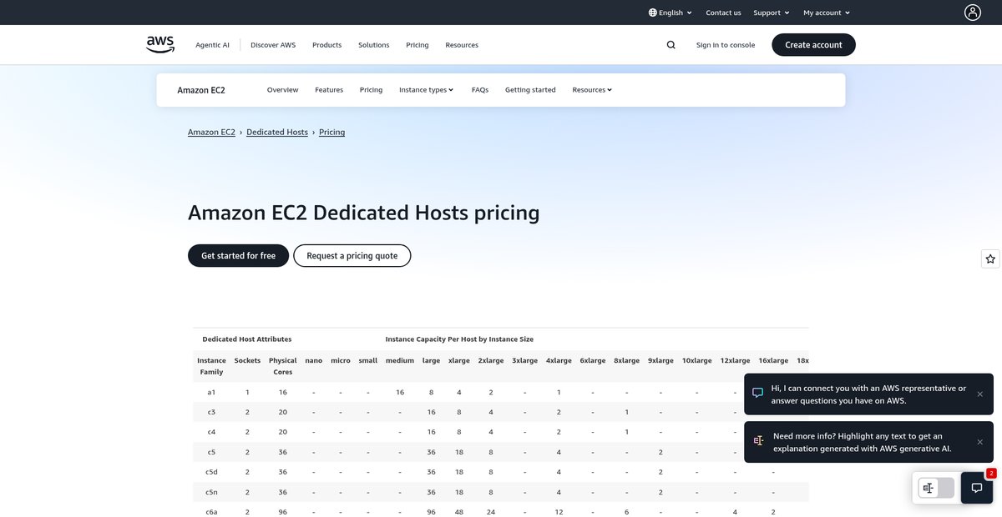This screenshot has width=1002, height=517.
Task: Select the FAQs tab
Action: pos(480,90)
